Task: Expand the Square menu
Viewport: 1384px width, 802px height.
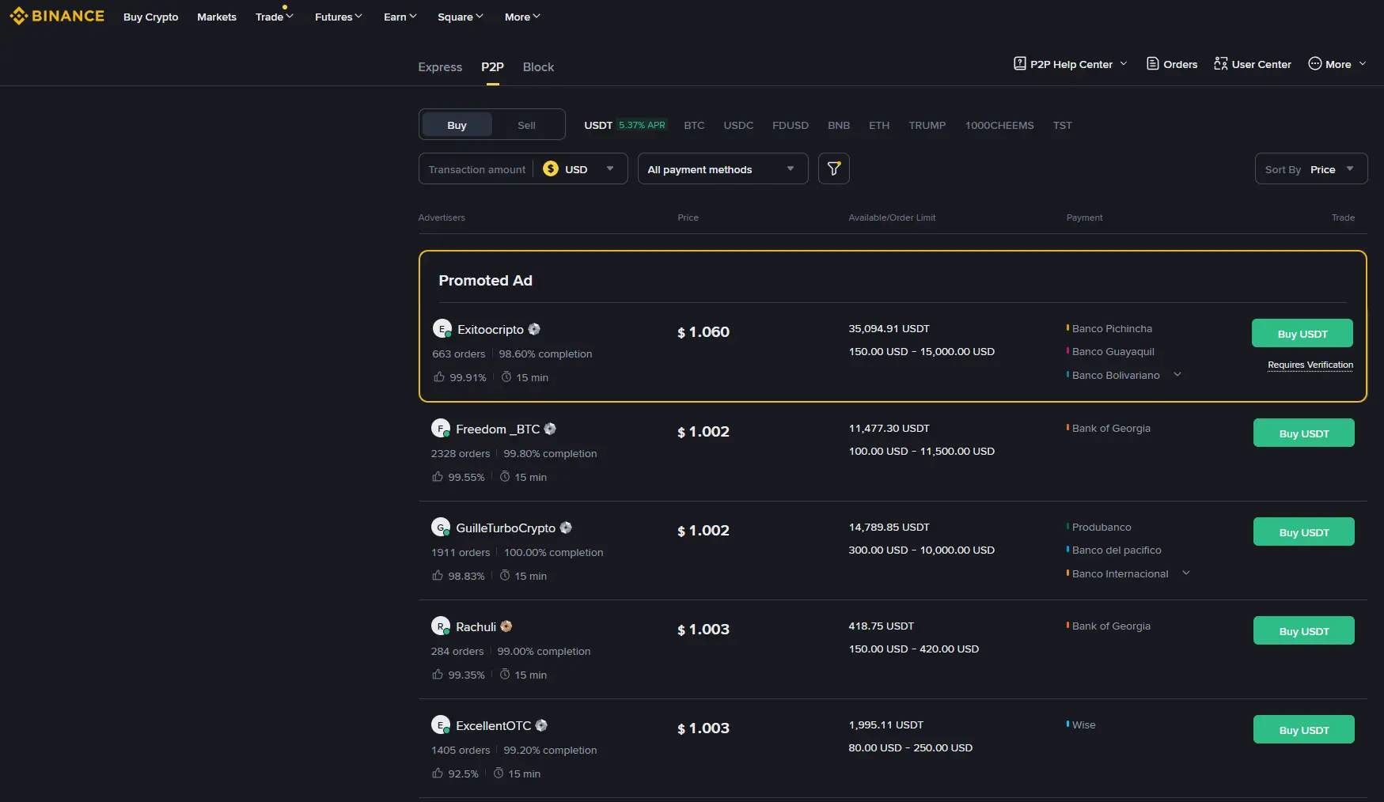Action: pyautogui.click(x=460, y=17)
